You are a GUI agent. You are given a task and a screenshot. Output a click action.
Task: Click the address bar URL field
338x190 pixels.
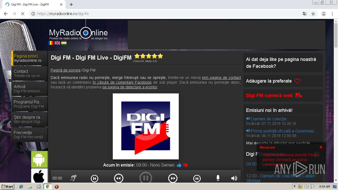coord(169,14)
